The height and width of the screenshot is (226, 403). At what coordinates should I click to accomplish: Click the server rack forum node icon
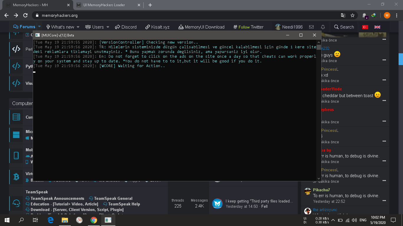click(16, 117)
